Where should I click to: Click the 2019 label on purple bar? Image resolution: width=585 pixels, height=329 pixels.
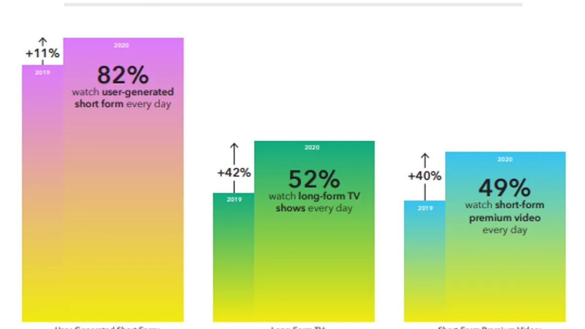(42, 73)
